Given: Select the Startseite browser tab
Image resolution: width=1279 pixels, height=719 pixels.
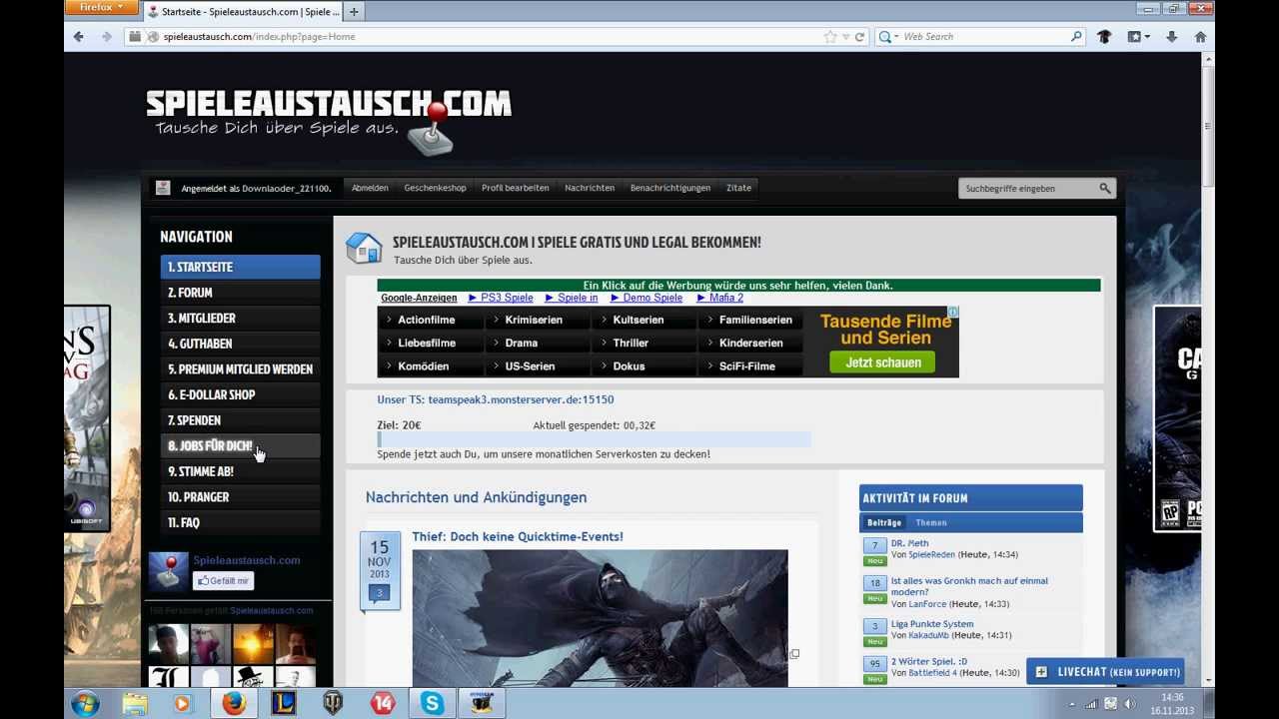Looking at the screenshot, I should tap(243, 12).
